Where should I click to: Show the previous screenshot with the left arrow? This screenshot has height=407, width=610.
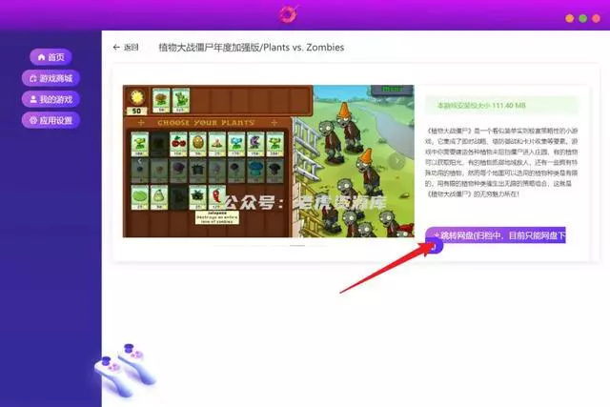(x=140, y=160)
